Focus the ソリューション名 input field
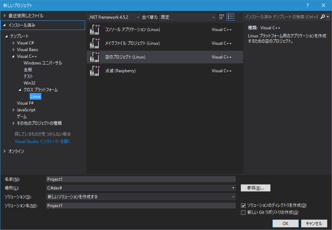The height and width of the screenshot is (230, 332). 141,206
